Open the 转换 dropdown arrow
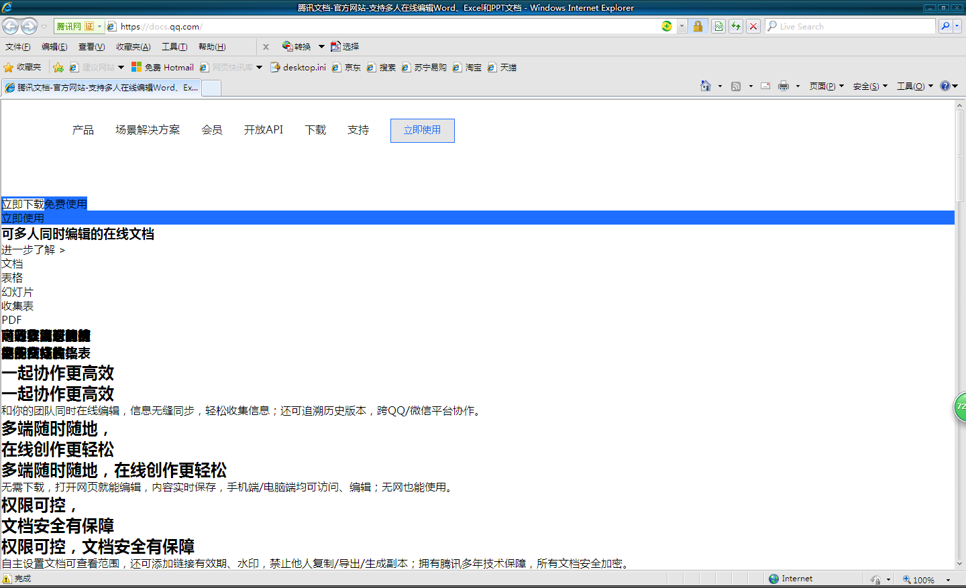This screenshot has height=588, width=966. pos(321,47)
